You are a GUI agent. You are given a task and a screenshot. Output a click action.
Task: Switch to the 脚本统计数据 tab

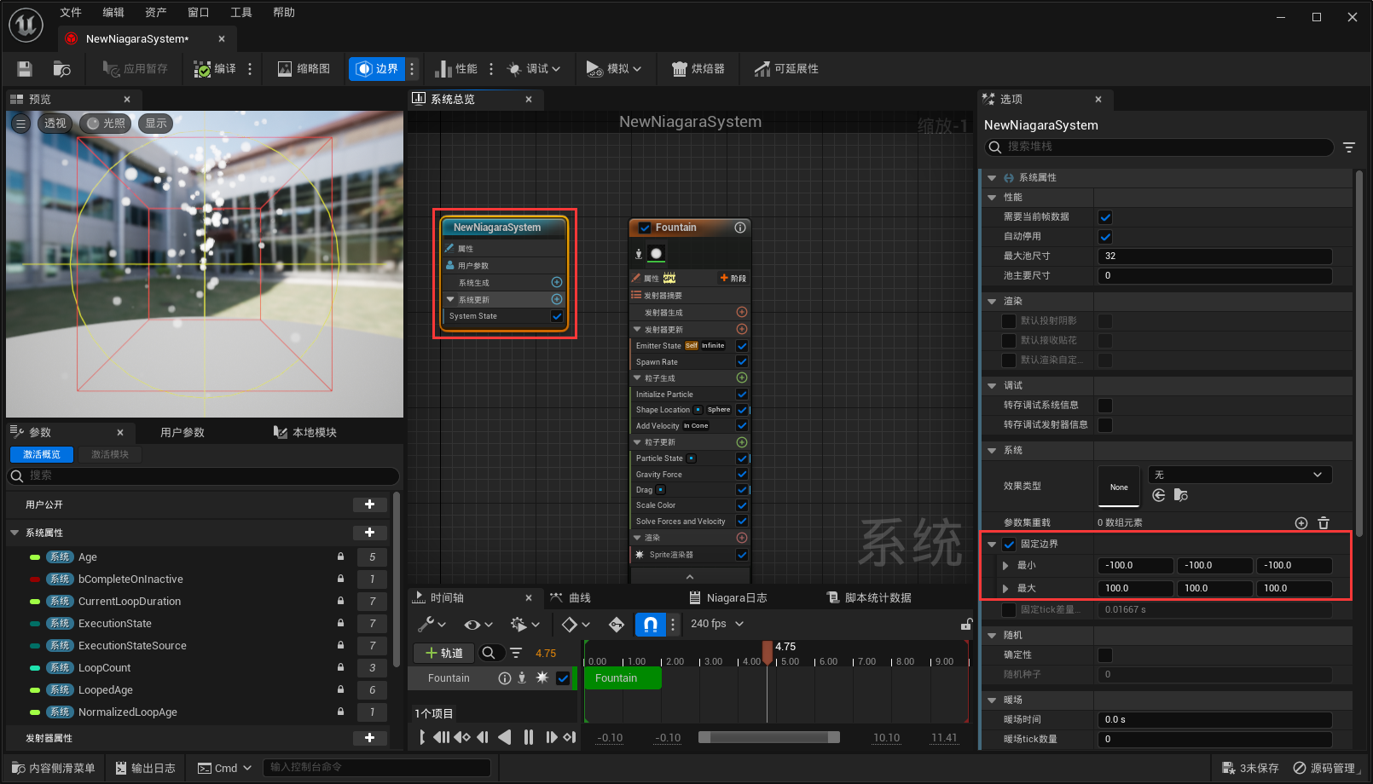pyautogui.click(x=869, y=597)
